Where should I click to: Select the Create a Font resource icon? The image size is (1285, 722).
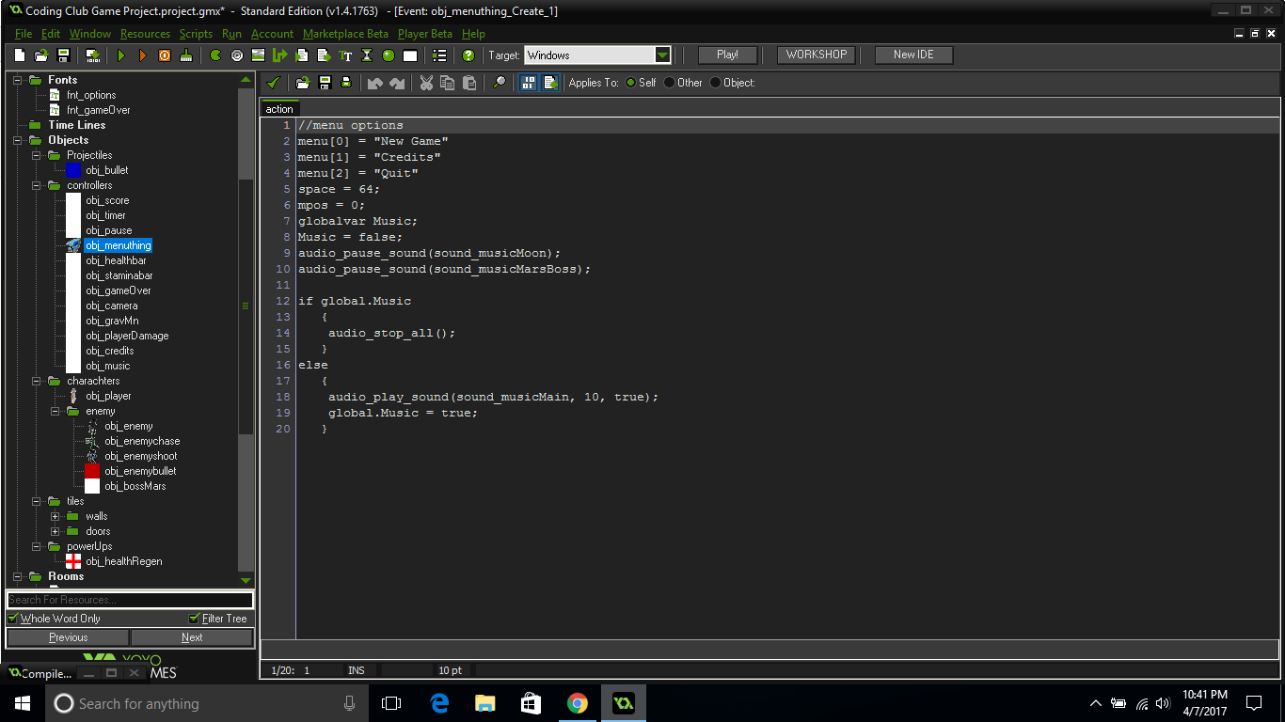345,55
